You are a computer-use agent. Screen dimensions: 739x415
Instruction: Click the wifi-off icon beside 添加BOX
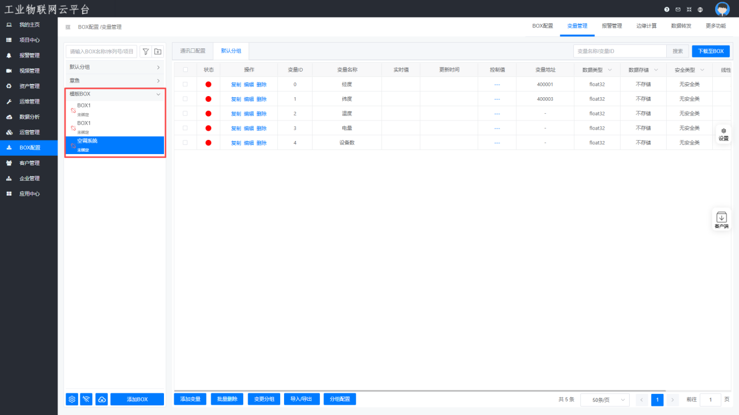(87, 399)
